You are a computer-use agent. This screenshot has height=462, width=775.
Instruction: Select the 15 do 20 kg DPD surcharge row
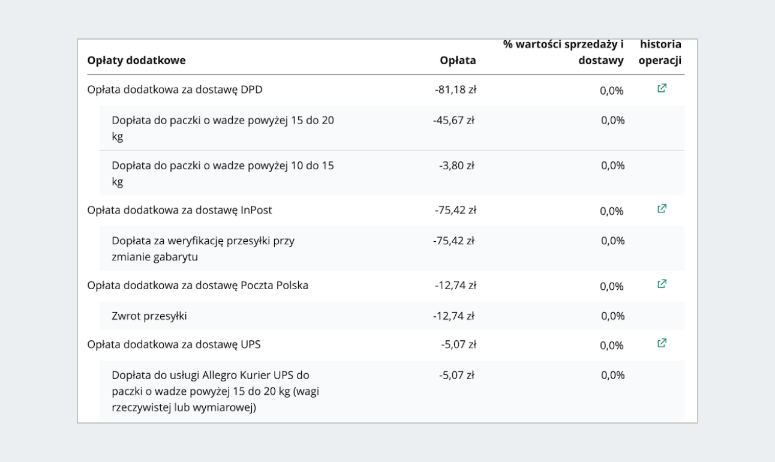click(223, 128)
